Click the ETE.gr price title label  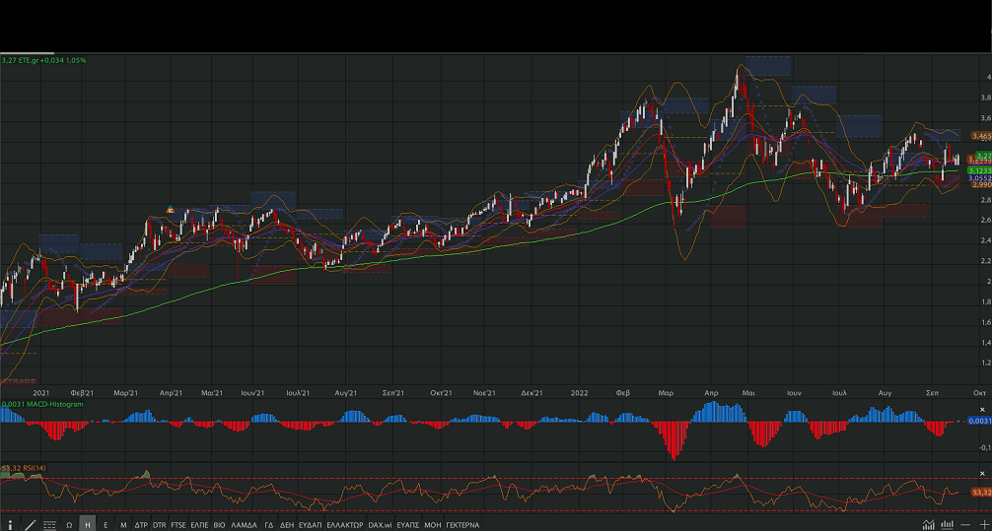coord(43,60)
